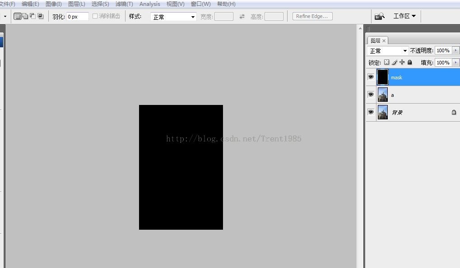Screen dimensions: 460x268
Task: Select the 背景 layer thumbnail
Action: (x=382, y=112)
